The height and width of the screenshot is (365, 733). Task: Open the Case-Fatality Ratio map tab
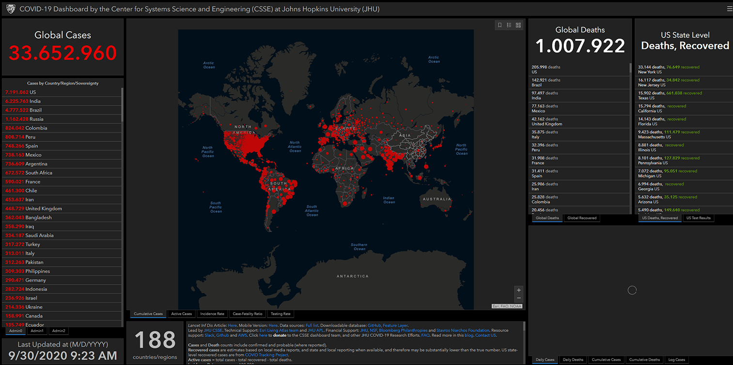(x=248, y=314)
